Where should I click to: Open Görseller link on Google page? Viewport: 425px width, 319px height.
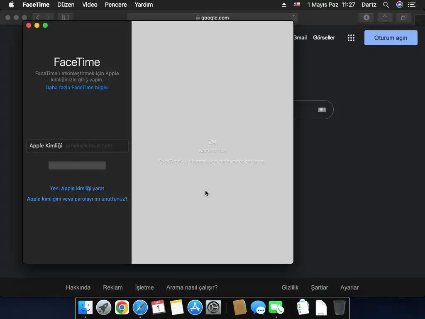pos(324,38)
